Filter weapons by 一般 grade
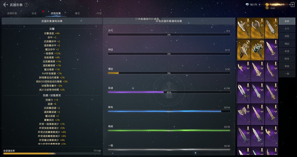The width and height of the screenshot is (297, 157). (287, 74)
